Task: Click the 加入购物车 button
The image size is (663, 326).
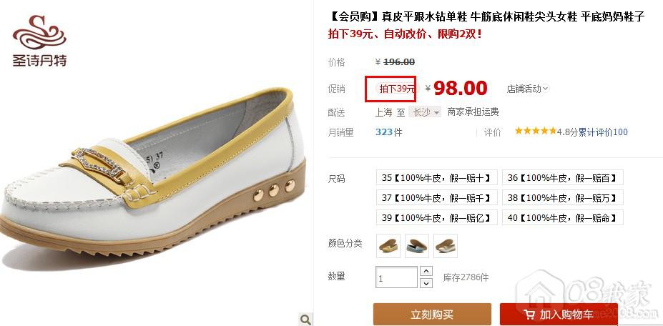Action: (x=559, y=314)
